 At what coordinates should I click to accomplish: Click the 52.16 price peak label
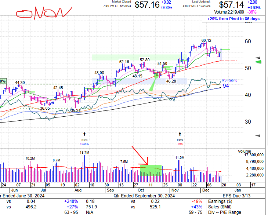click(x=124, y=62)
